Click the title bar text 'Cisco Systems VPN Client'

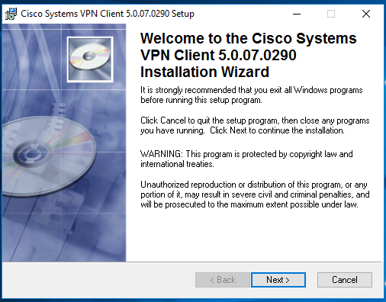pos(72,14)
